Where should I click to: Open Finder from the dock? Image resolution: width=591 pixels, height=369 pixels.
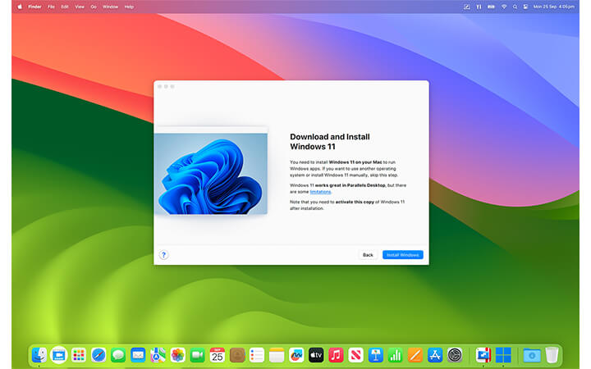click(x=39, y=355)
